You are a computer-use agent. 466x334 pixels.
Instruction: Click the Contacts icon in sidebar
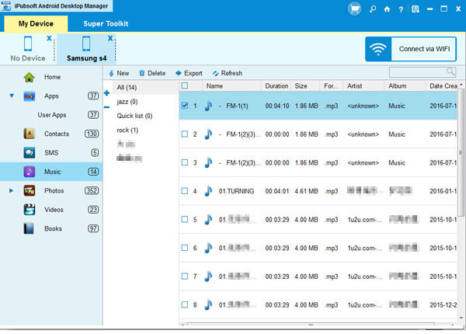click(x=30, y=134)
